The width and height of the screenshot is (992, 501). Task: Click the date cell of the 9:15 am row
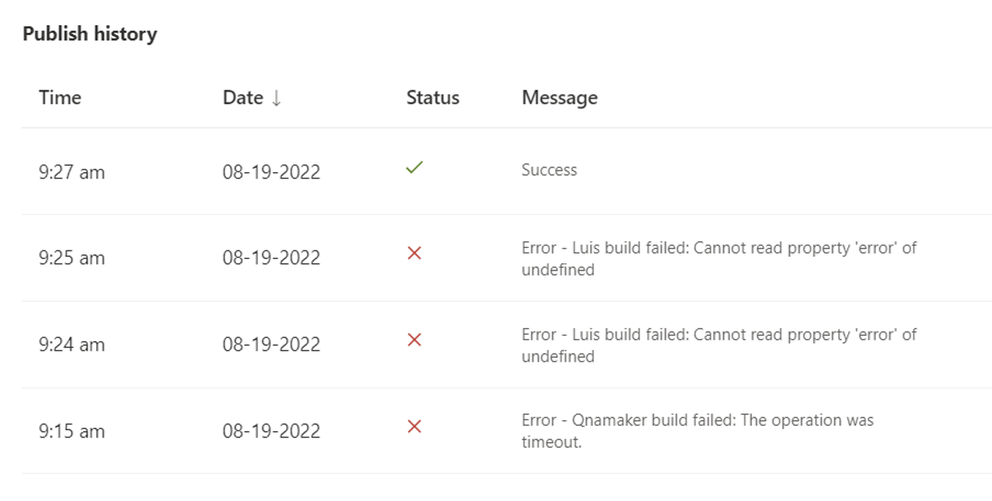[272, 430]
